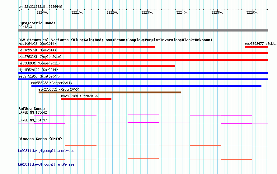Image resolution: width=277 pixels, height=174 pixels.
Task: Click the esv2758832 (Redon2006) label
Action: pos(59,89)
